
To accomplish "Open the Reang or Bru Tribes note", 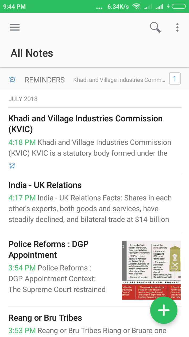I will click(x=45, y=318).
